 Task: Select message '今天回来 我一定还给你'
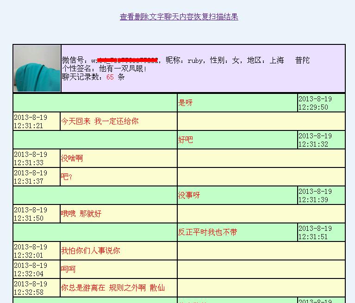pyautogui.click(x=100, y=121)
